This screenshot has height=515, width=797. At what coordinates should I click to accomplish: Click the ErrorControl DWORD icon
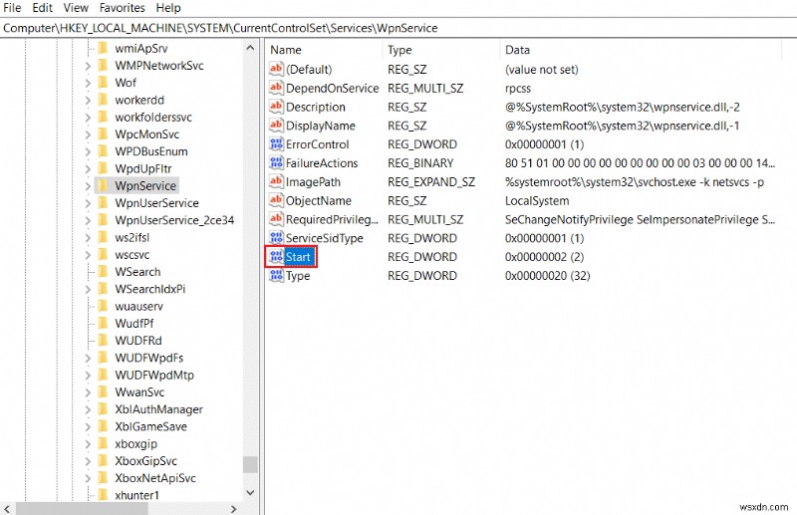coord(276,143)
